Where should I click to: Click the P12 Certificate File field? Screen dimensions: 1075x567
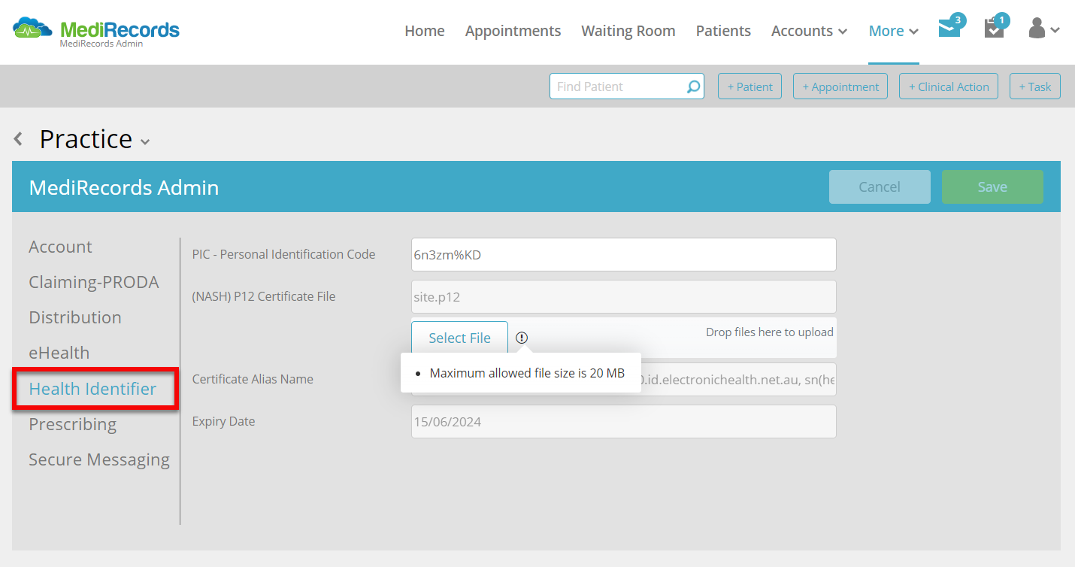624,296
